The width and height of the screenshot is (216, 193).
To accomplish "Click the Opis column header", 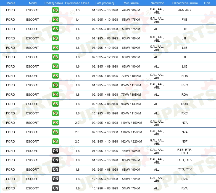I will [207, 3].
